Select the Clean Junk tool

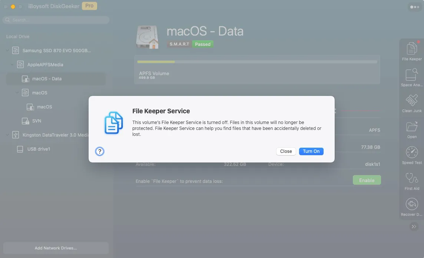coord(411,103)
